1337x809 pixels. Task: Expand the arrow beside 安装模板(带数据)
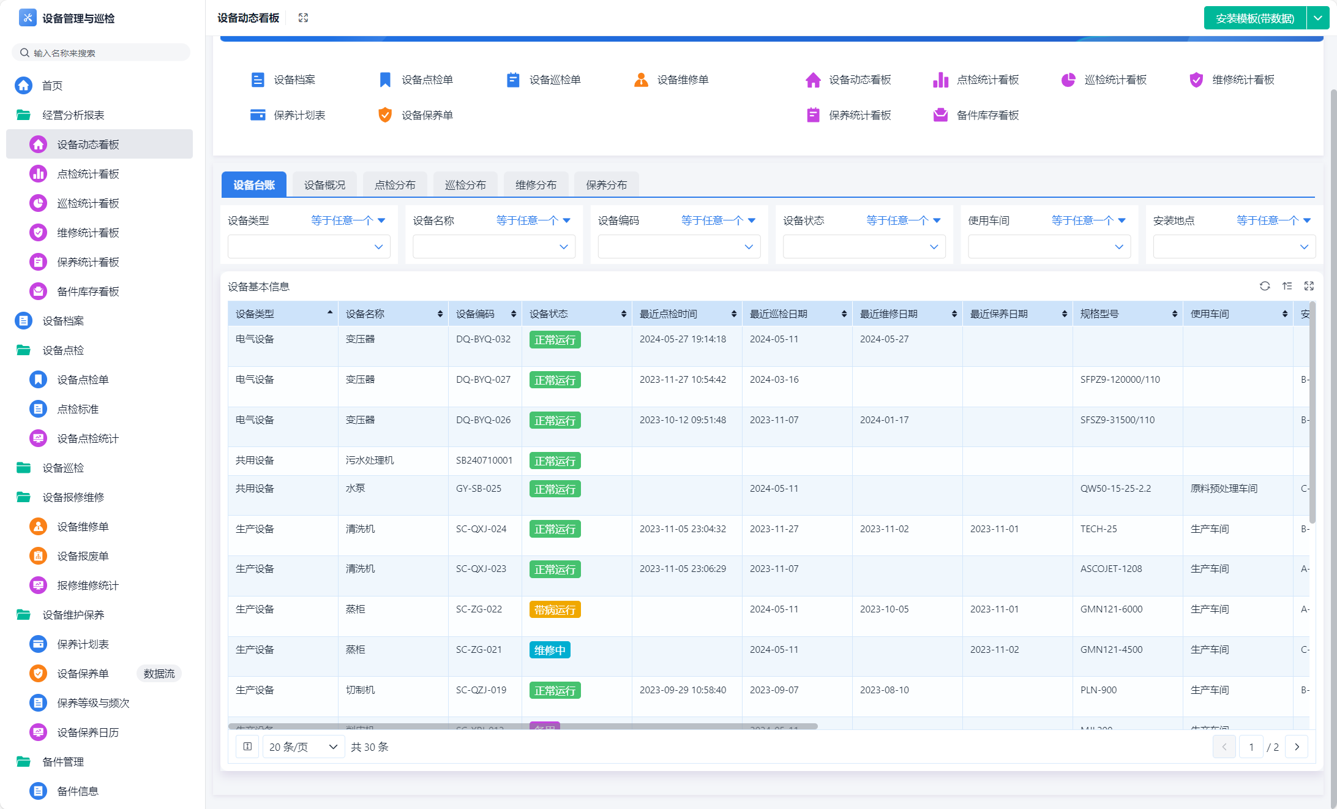pos(1317,18)
